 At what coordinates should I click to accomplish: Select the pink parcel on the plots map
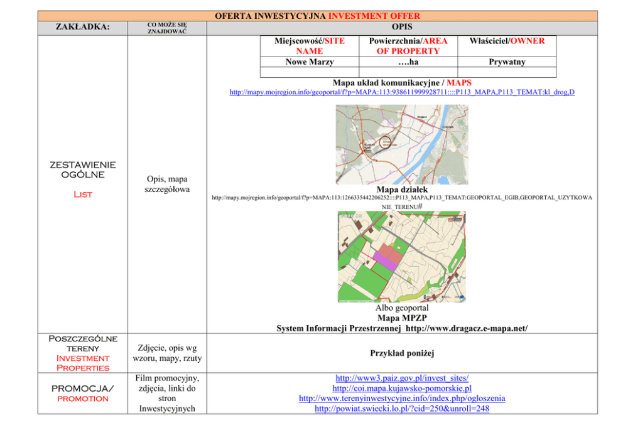[386, 262]
